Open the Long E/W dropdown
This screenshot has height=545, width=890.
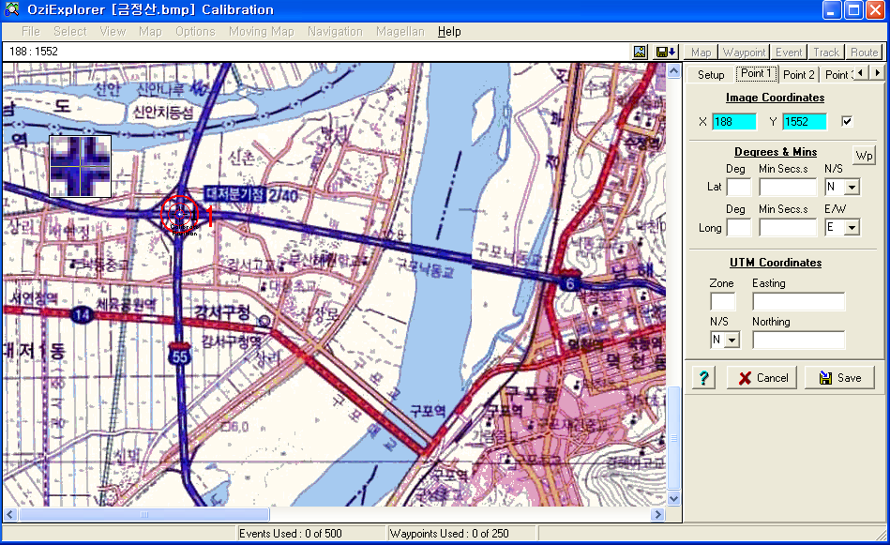[x=852, y=228]
